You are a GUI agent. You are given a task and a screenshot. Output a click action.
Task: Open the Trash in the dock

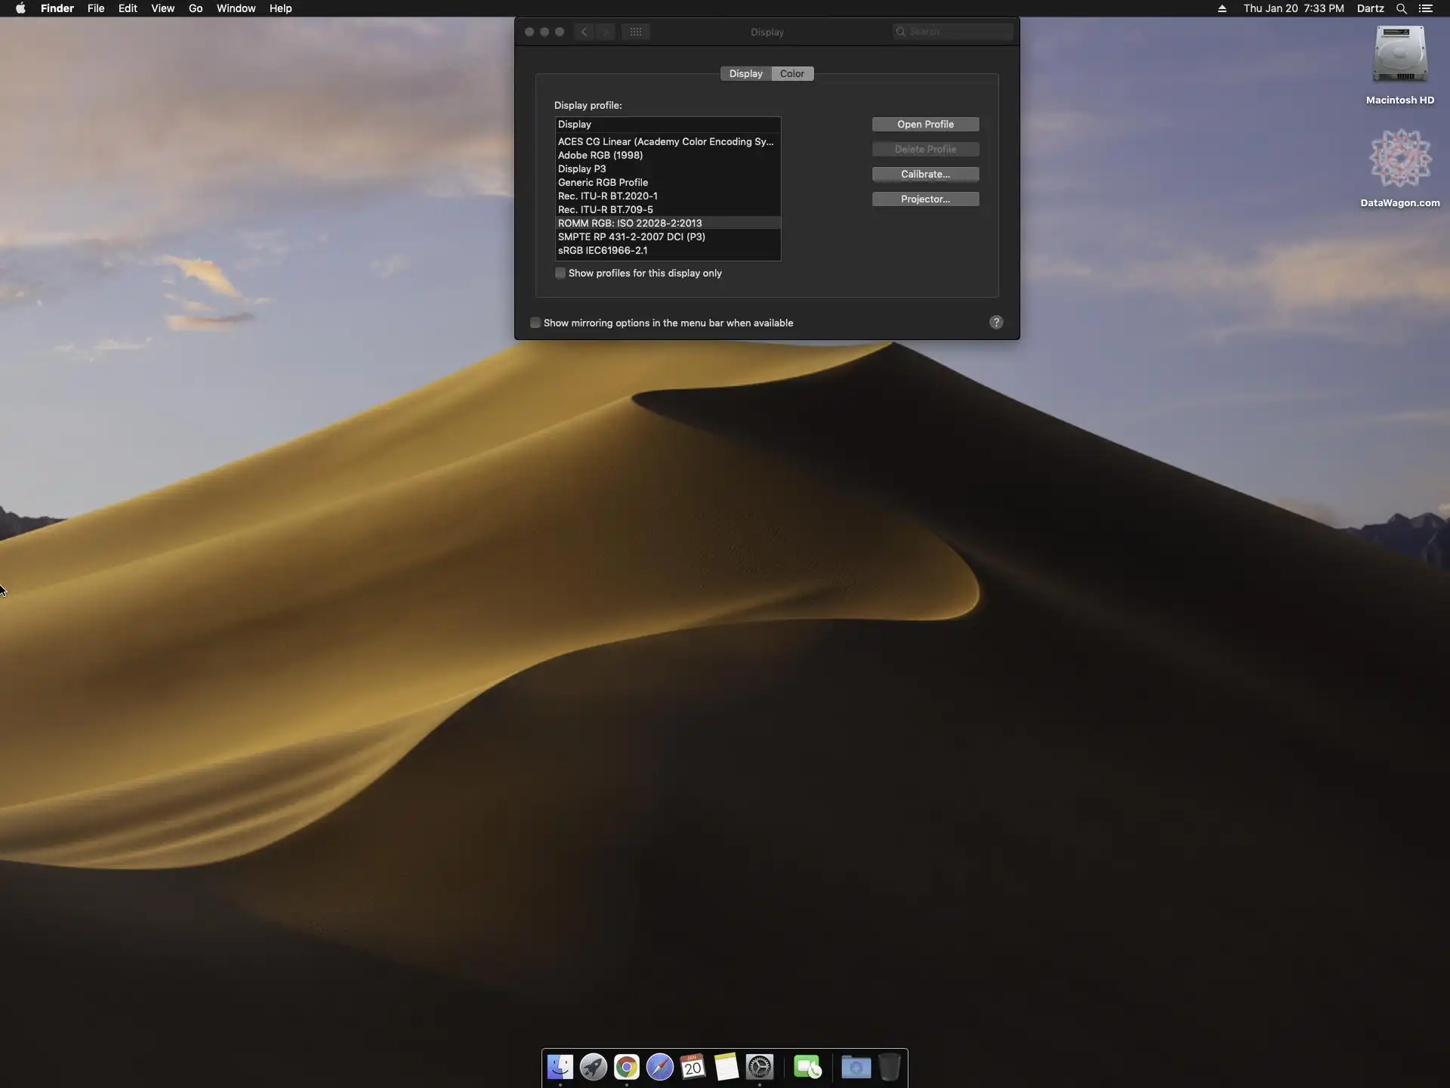click(890, 1067)
